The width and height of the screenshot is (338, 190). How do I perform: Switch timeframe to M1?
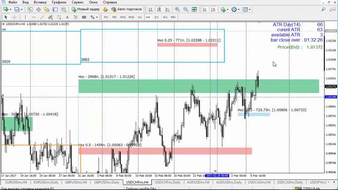click(x=106, y=17)
